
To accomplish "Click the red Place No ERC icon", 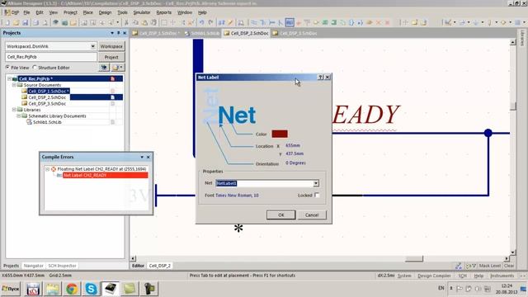I will coord(378,22).
